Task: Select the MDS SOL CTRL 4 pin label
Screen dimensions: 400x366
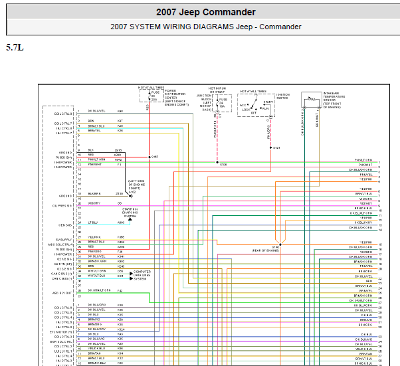Action: [60, 245]
